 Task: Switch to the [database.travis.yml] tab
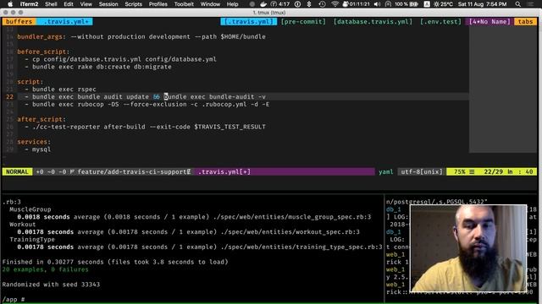pyautogui.click(x=373, y=21)
